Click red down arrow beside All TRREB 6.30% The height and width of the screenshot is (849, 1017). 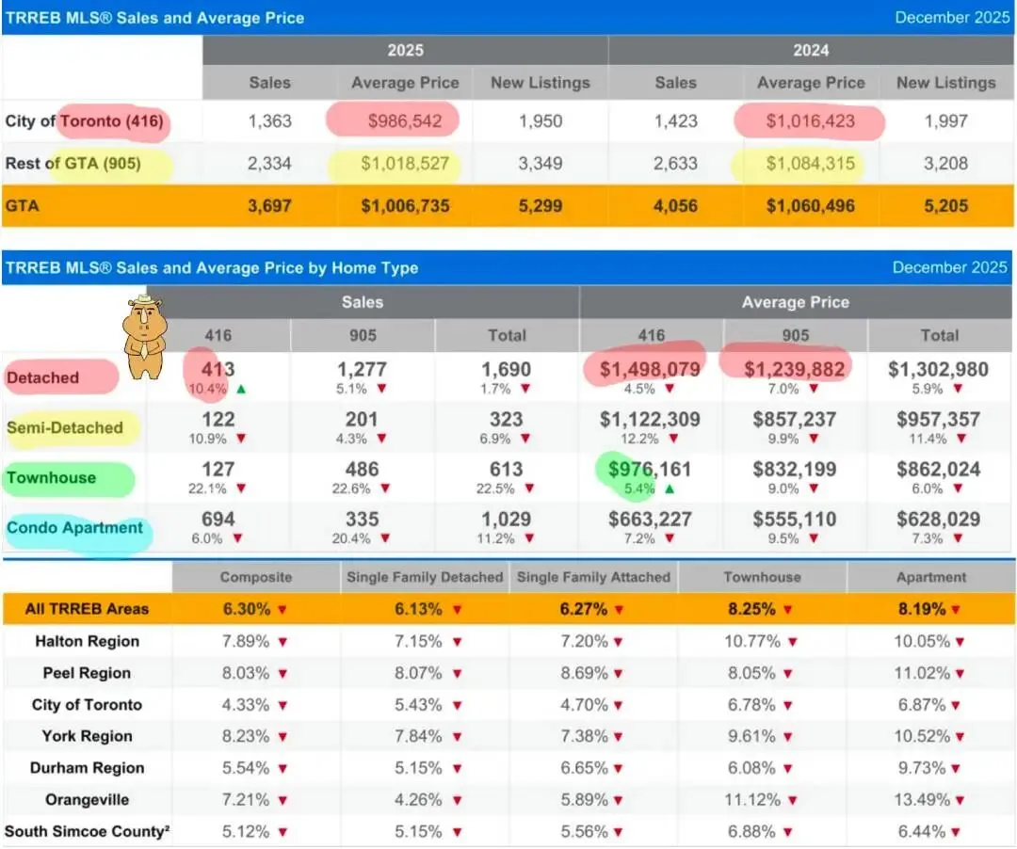(282, 610)
